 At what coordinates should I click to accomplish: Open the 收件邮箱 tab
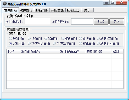click(26, 10)
